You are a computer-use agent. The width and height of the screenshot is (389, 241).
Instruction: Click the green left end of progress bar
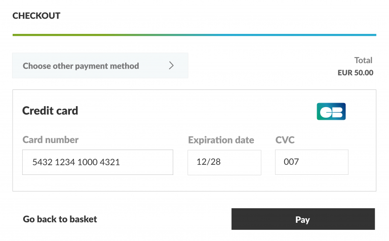(20, 35)
